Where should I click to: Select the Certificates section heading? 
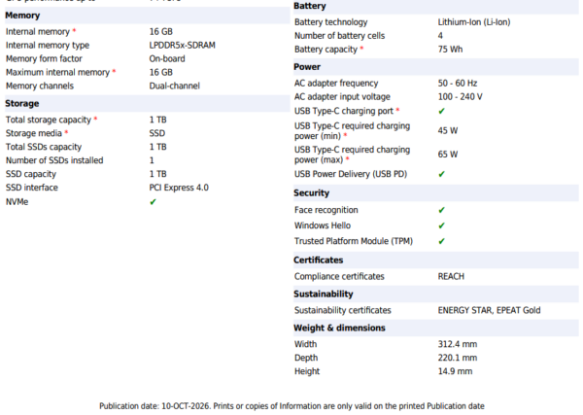(x=319, y=260)
